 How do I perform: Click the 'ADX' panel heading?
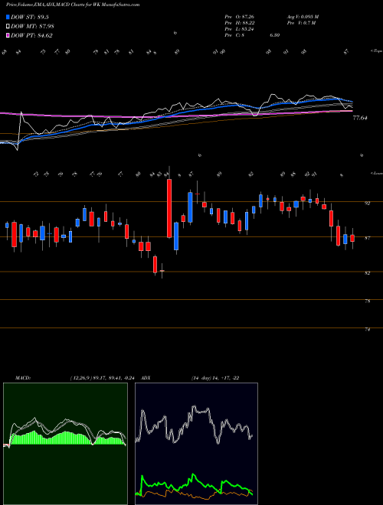tap(145, 378)
